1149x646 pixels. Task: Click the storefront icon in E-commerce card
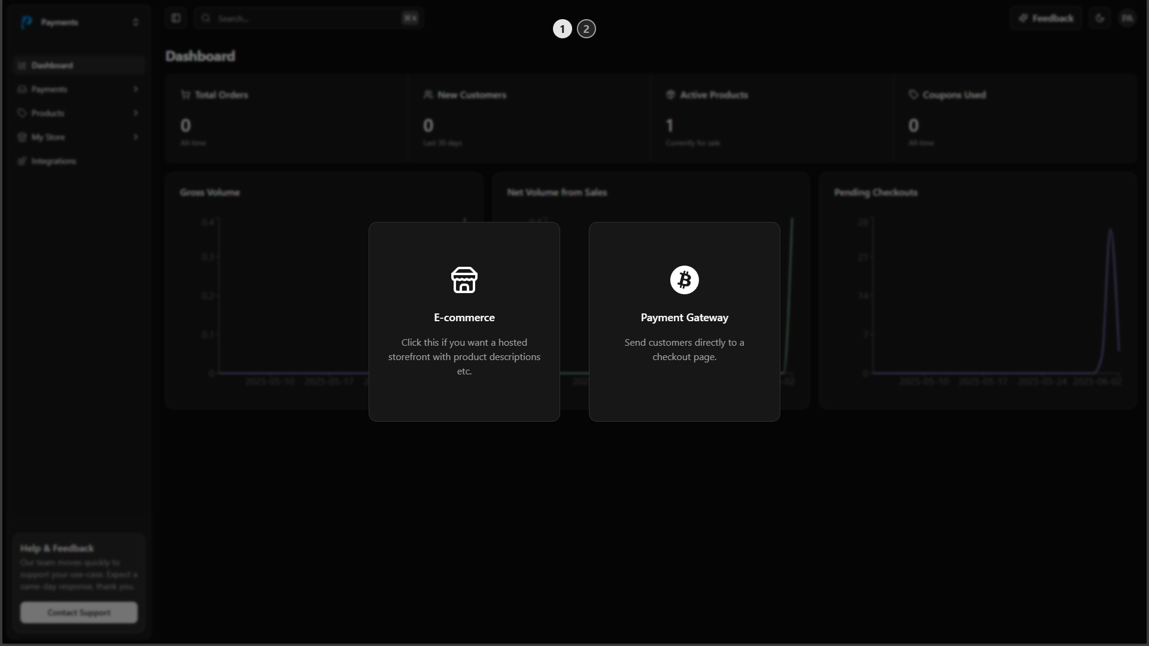pyautogui.click(x=464, y=280)
